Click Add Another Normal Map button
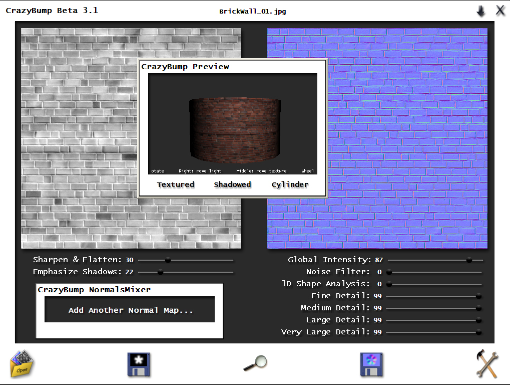The image size is (510, 385). pyautogui.click(x=130, y=309)
